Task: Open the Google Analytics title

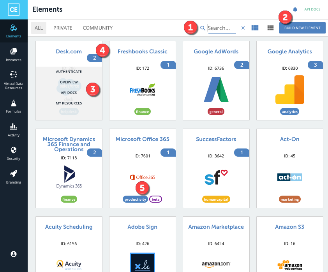Action: pyautogui.click(x=290, y=51)
